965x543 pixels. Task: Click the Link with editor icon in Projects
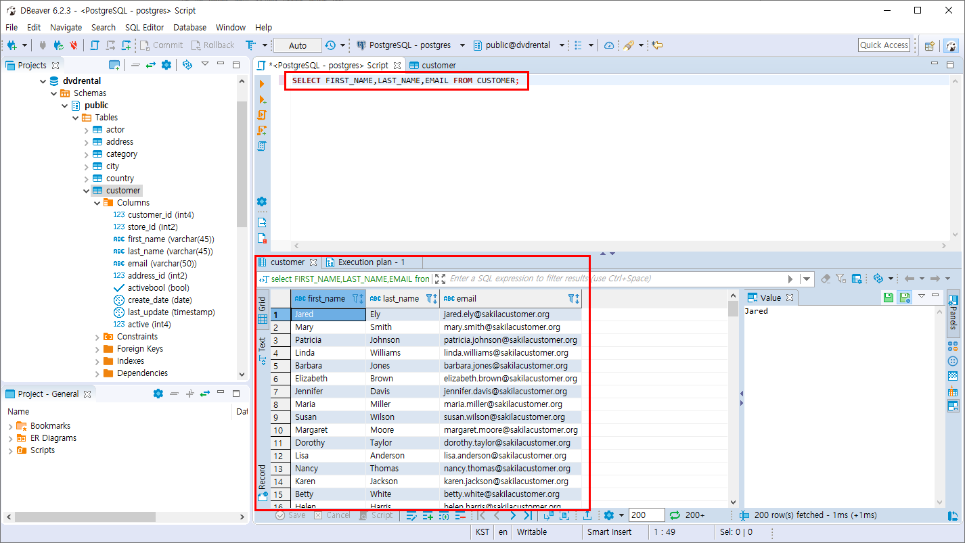click(150, 65)
